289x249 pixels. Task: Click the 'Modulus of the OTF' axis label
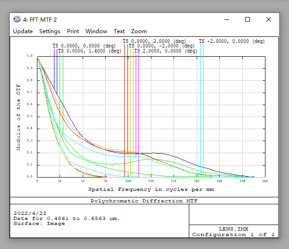(x=18, y=117)
